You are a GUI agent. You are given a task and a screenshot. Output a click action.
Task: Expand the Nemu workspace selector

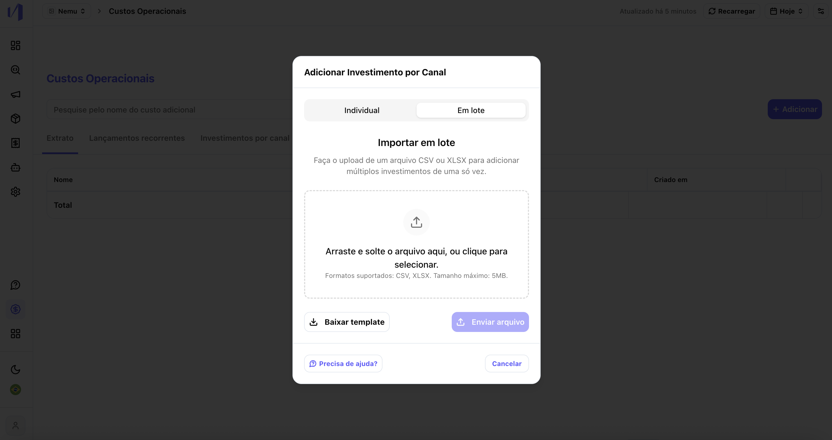67,11
